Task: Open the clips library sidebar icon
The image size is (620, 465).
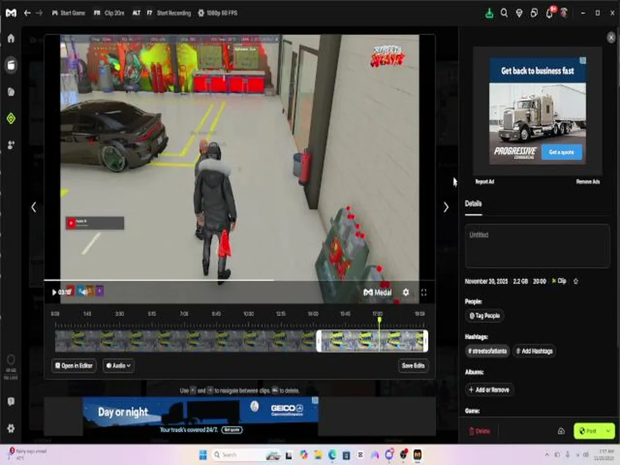Action: [11, 65]
